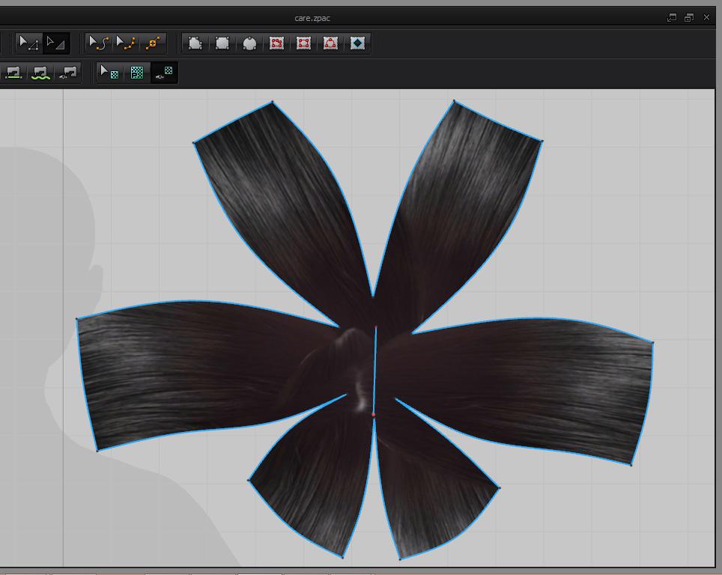Viewport: 722px width, 575px height.
Task: Click the checkered texture icon marked P
Action: (x=137, y=73)
